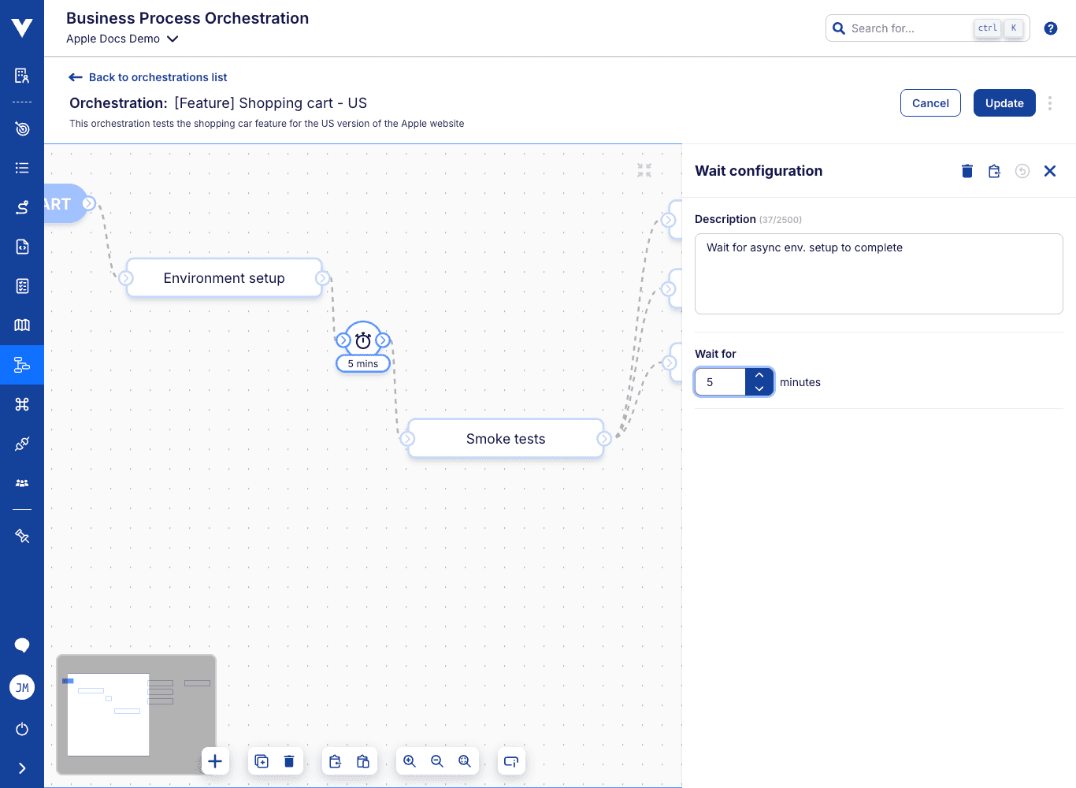
Task: Select the target/goals icon in sidebar
Action: [22, 128]
